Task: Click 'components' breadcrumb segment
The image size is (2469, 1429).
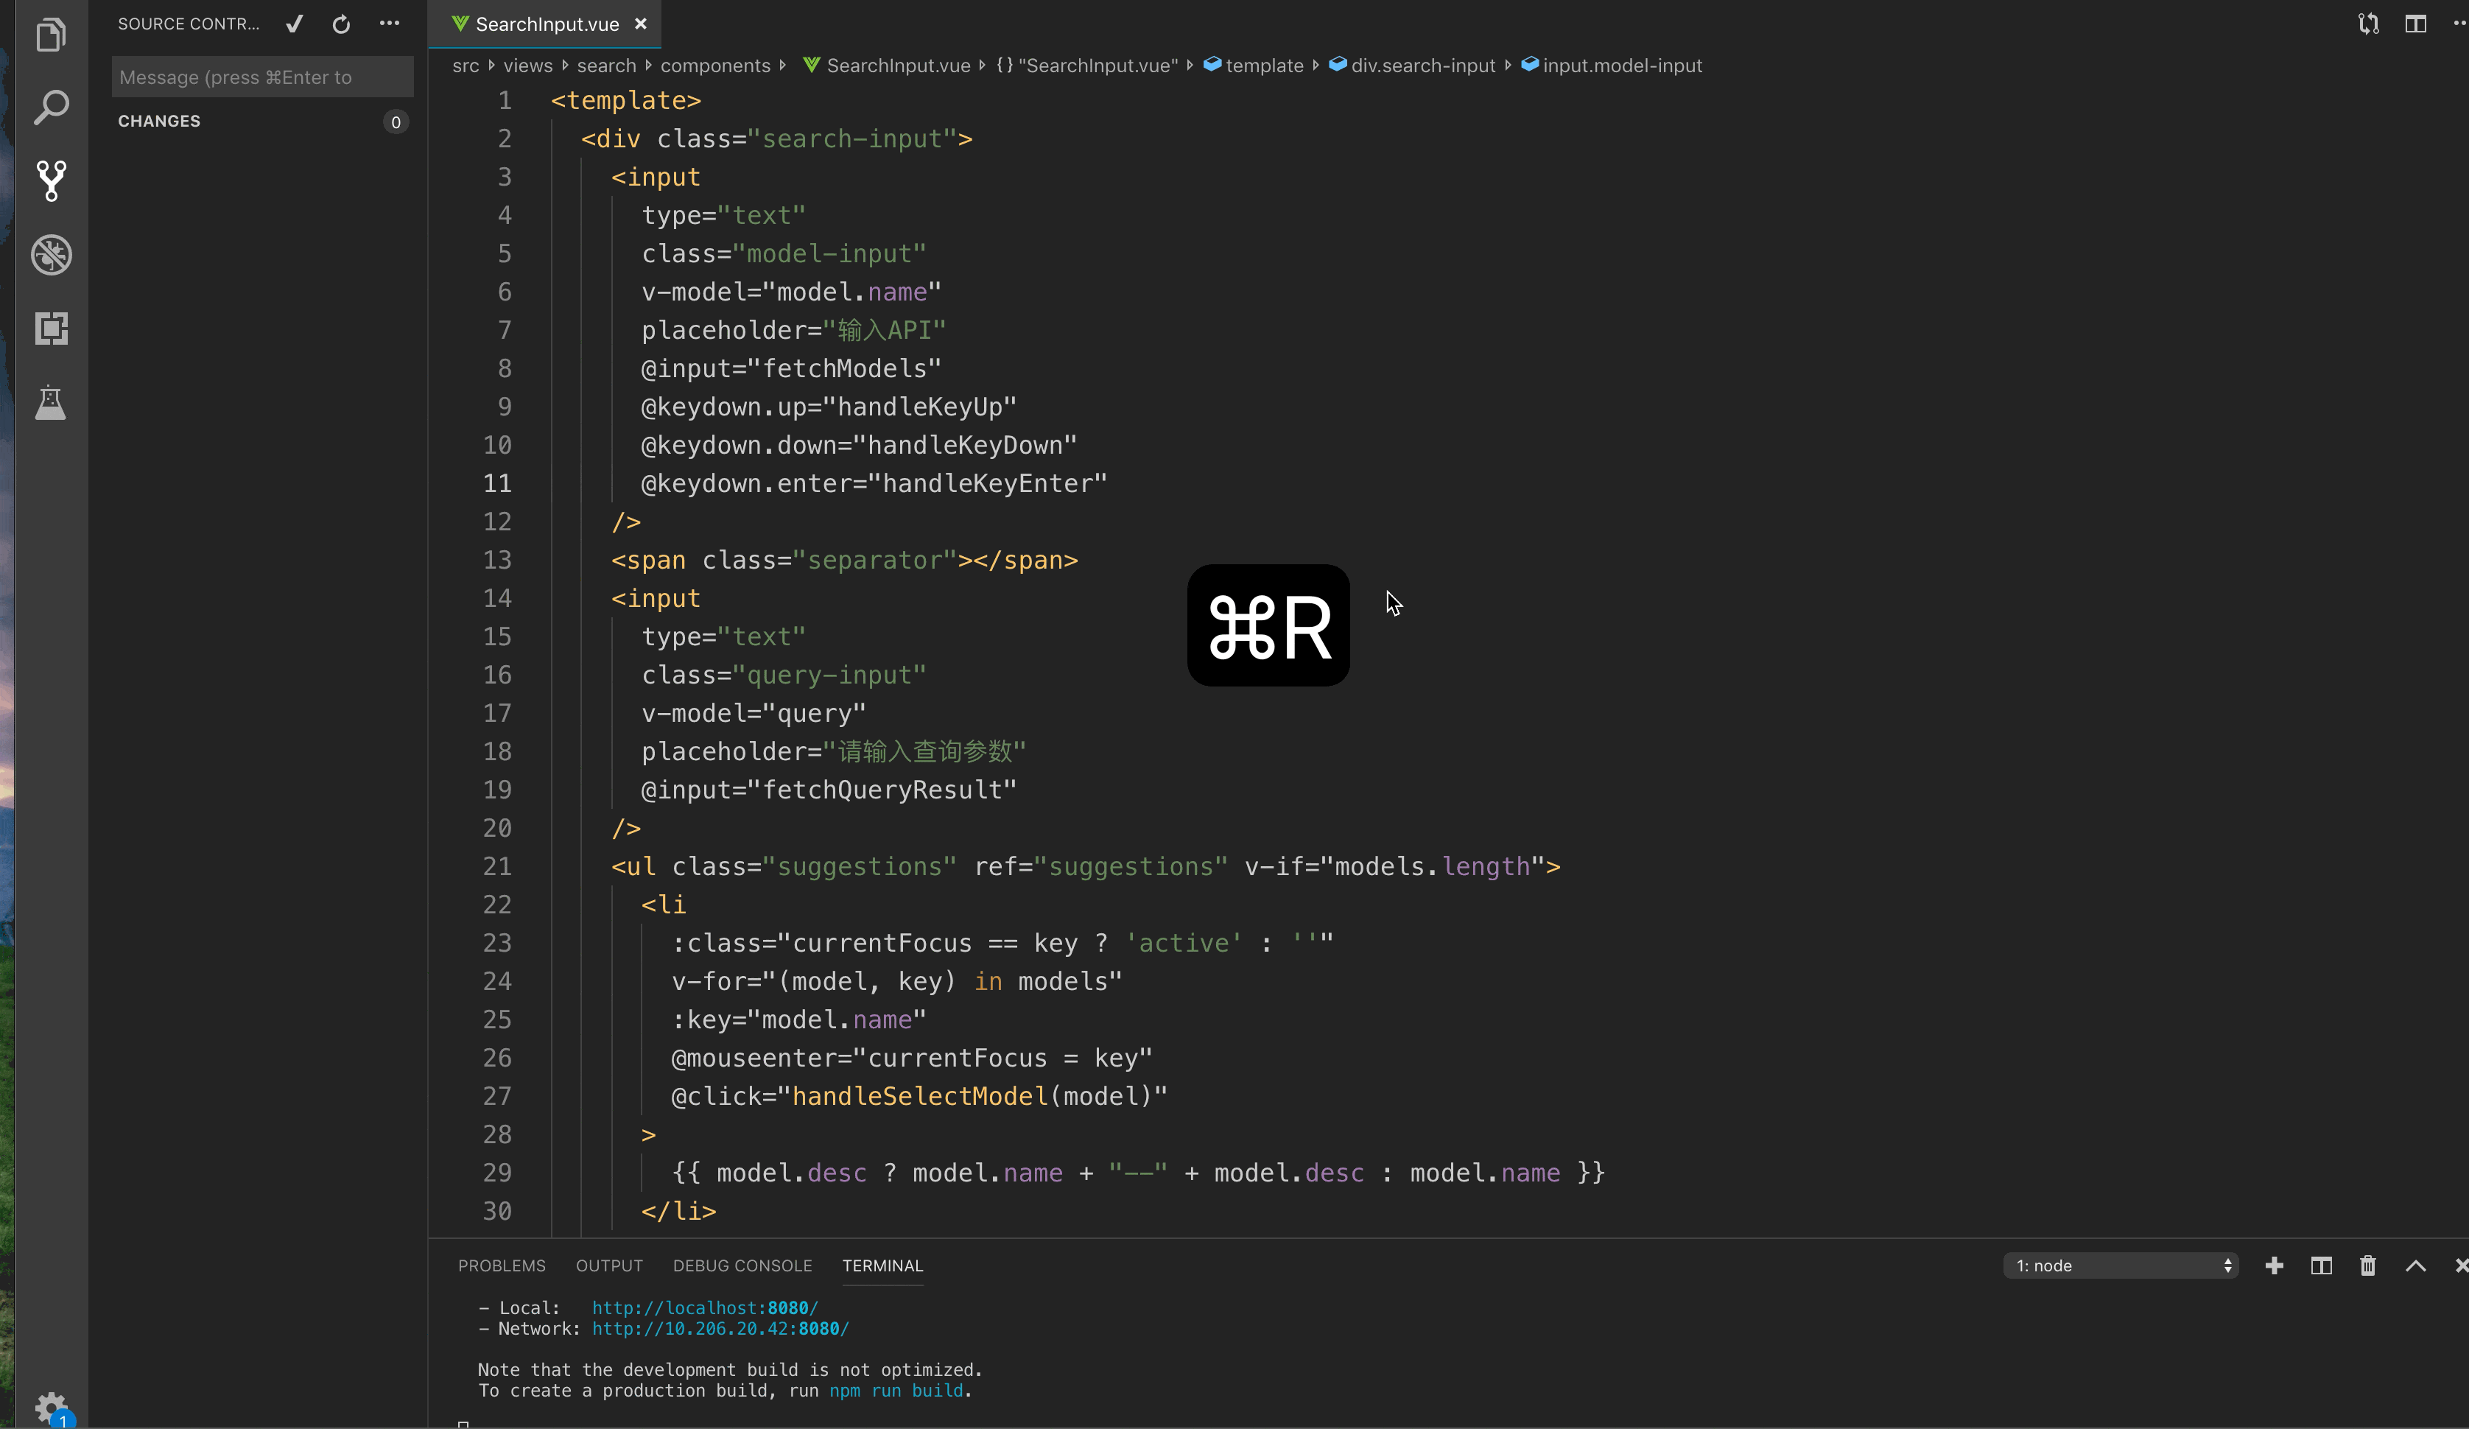Action: point(714,66)
